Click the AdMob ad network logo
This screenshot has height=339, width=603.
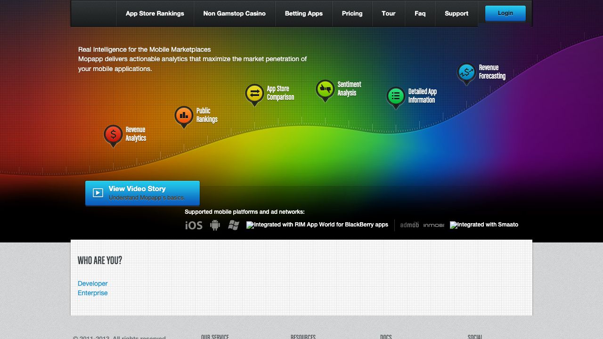click(409, 225)
